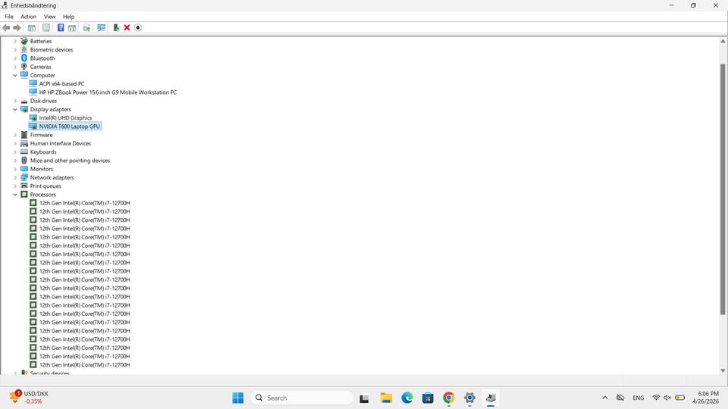Toggle the console tree toolbar icon
Viewport: 728px width, 409px height.
pos(32,28)
